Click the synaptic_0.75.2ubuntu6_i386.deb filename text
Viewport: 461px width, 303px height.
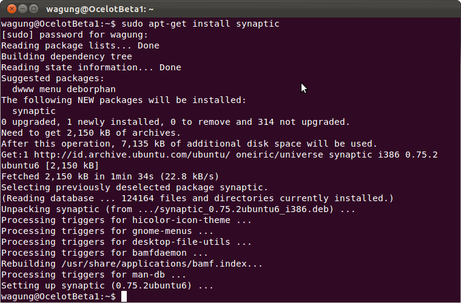coord(254,209)
